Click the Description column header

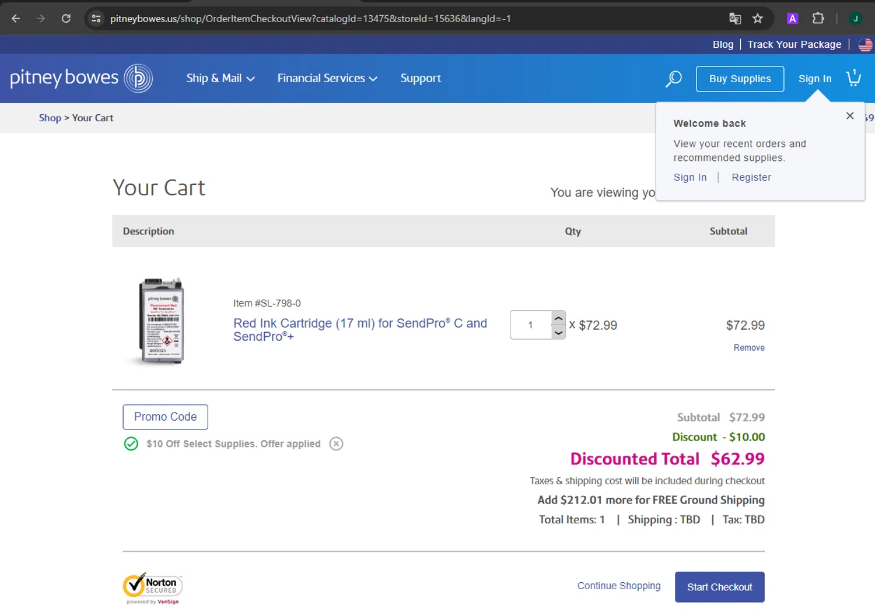pyautogui.click(x=148, y=231)
